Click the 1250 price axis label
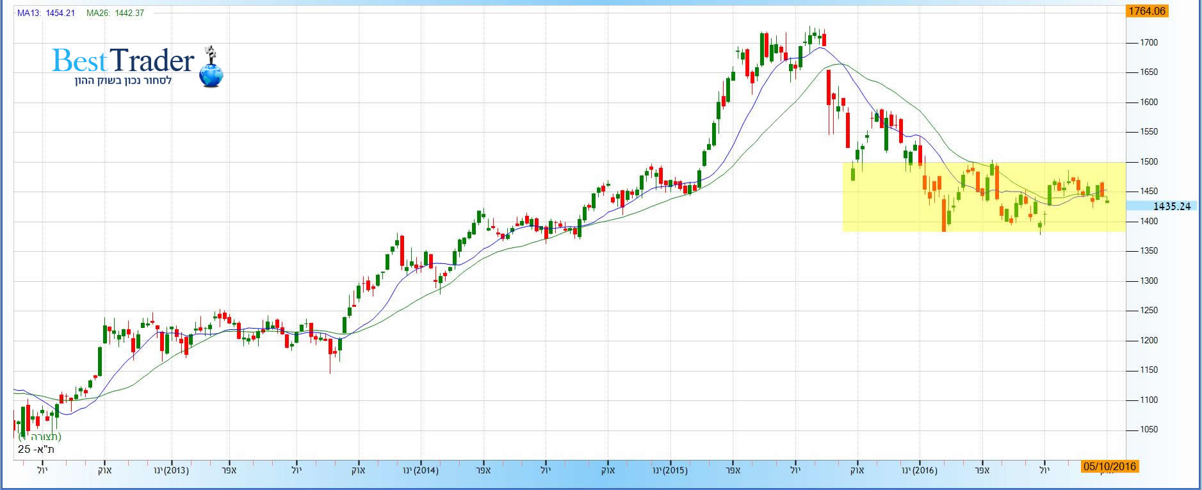The image size is (1202, 490). tap(1149, 310)
